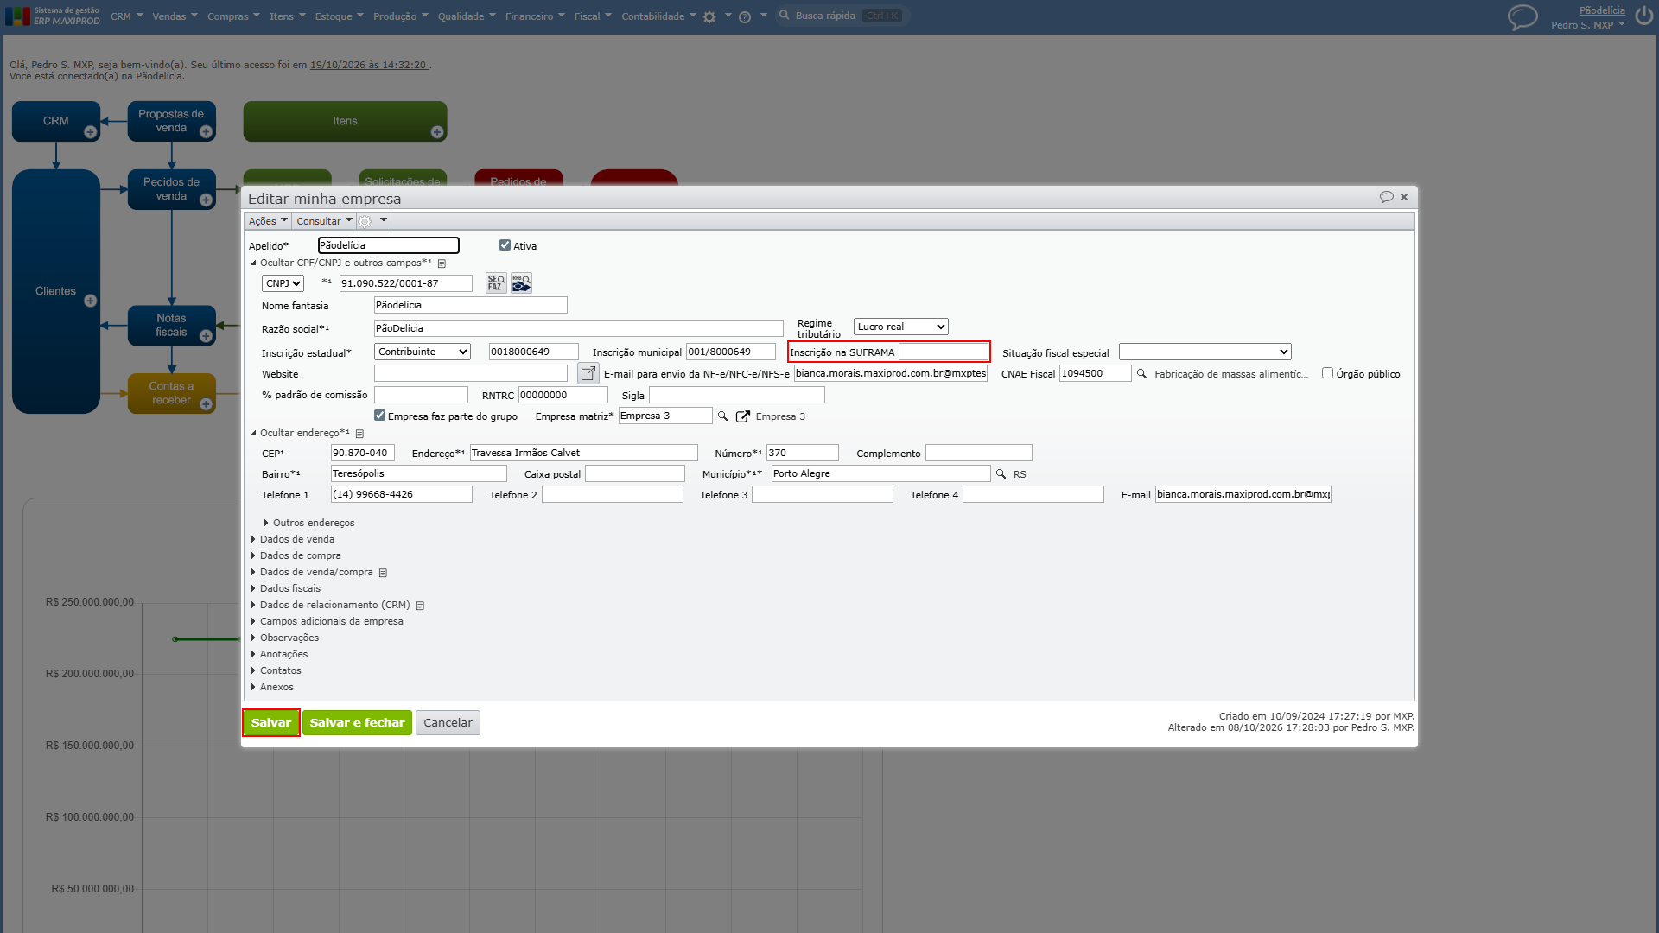Viewport: 1659px width, 933px height.
Task: Click the SEFAZ CNPJ lookup icon
Action: pyautogui.click(x=496, y=283)
